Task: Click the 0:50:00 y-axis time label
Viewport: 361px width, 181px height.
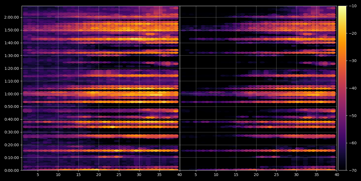Action: click(12, 106)
